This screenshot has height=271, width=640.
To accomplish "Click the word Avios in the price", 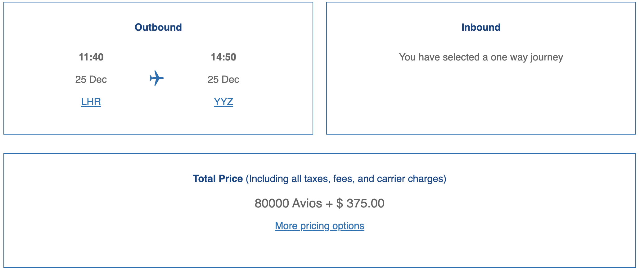I will [x=307, y=203].
